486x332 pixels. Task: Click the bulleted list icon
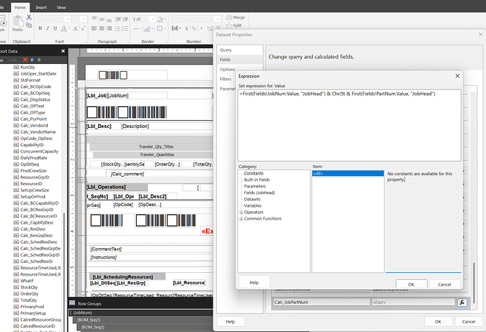click(x=118, y=28)
